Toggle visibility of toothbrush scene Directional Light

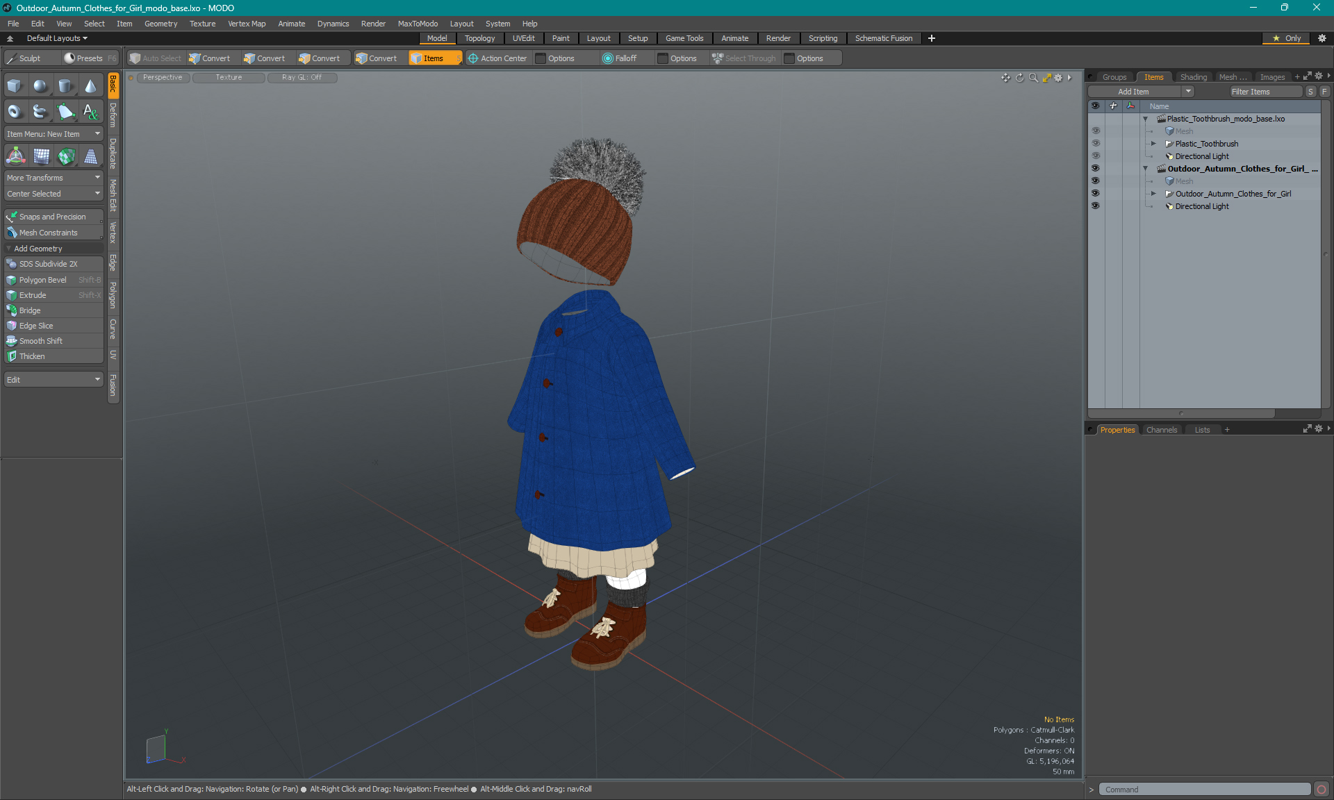click(x=1096, y=156)
